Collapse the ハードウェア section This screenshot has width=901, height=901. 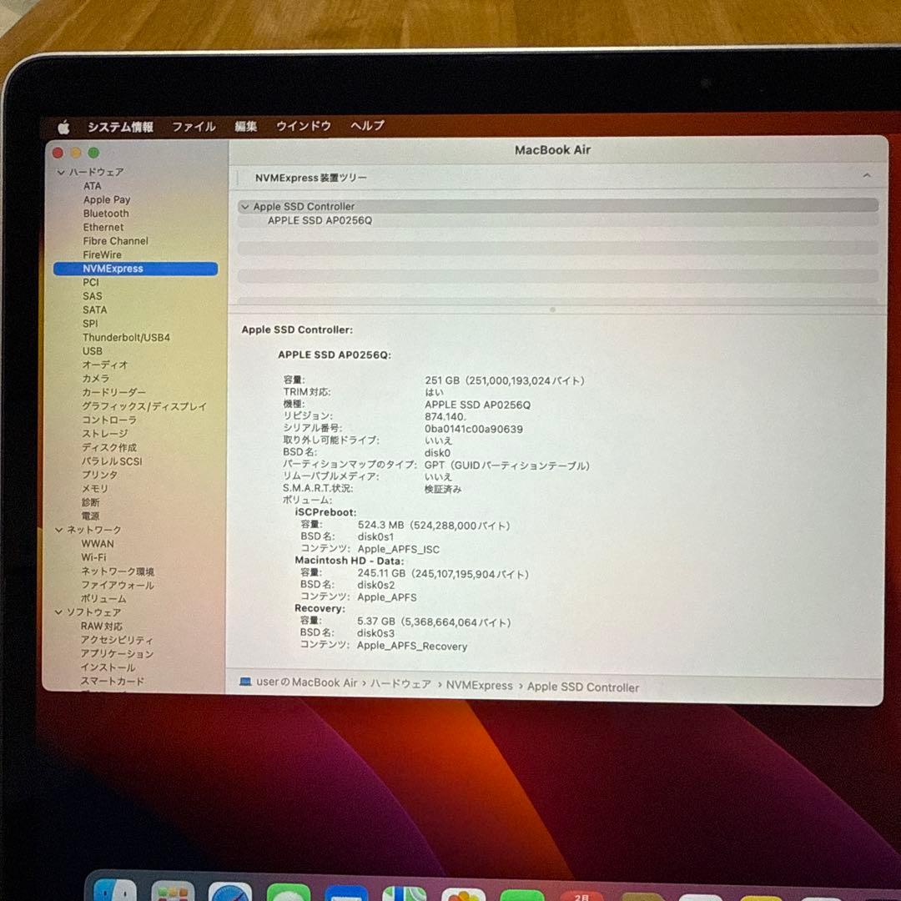61,173
